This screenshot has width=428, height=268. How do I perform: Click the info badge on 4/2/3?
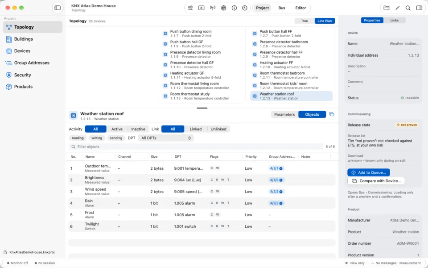281,203
